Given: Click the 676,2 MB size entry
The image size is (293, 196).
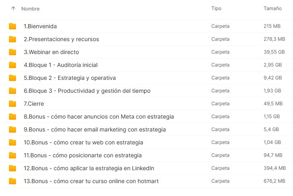Looking at the screenshot, I should click(x=274, y=181).
